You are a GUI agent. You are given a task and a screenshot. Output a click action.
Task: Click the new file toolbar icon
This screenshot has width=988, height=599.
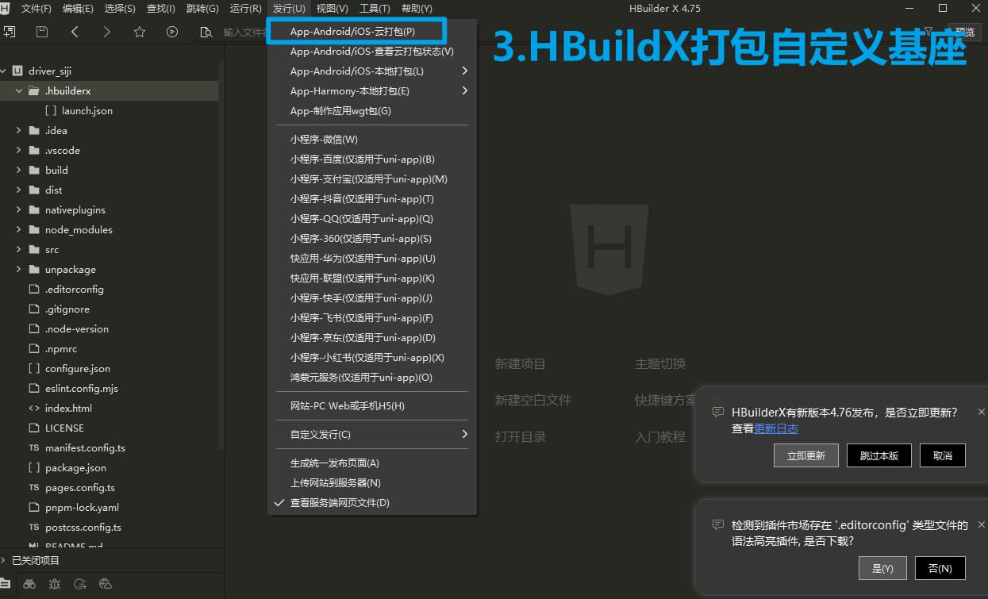pyautogui.click(x=10, y=32)
